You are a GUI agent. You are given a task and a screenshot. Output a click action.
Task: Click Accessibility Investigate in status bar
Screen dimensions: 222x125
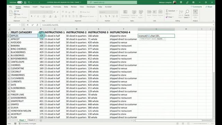point(27,124)
